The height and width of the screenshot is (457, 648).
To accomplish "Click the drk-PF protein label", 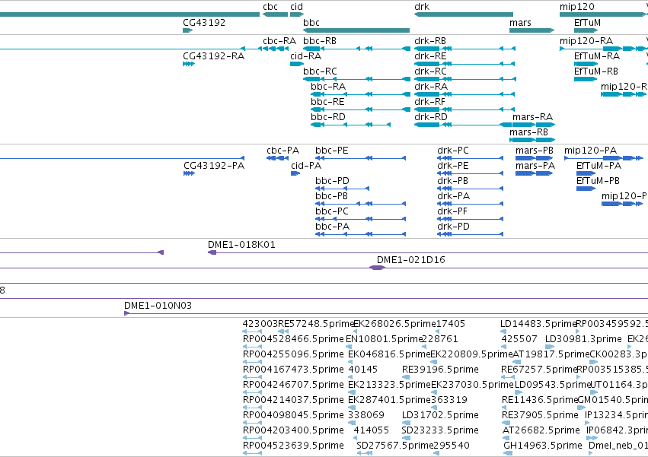I will click(452, 212).
